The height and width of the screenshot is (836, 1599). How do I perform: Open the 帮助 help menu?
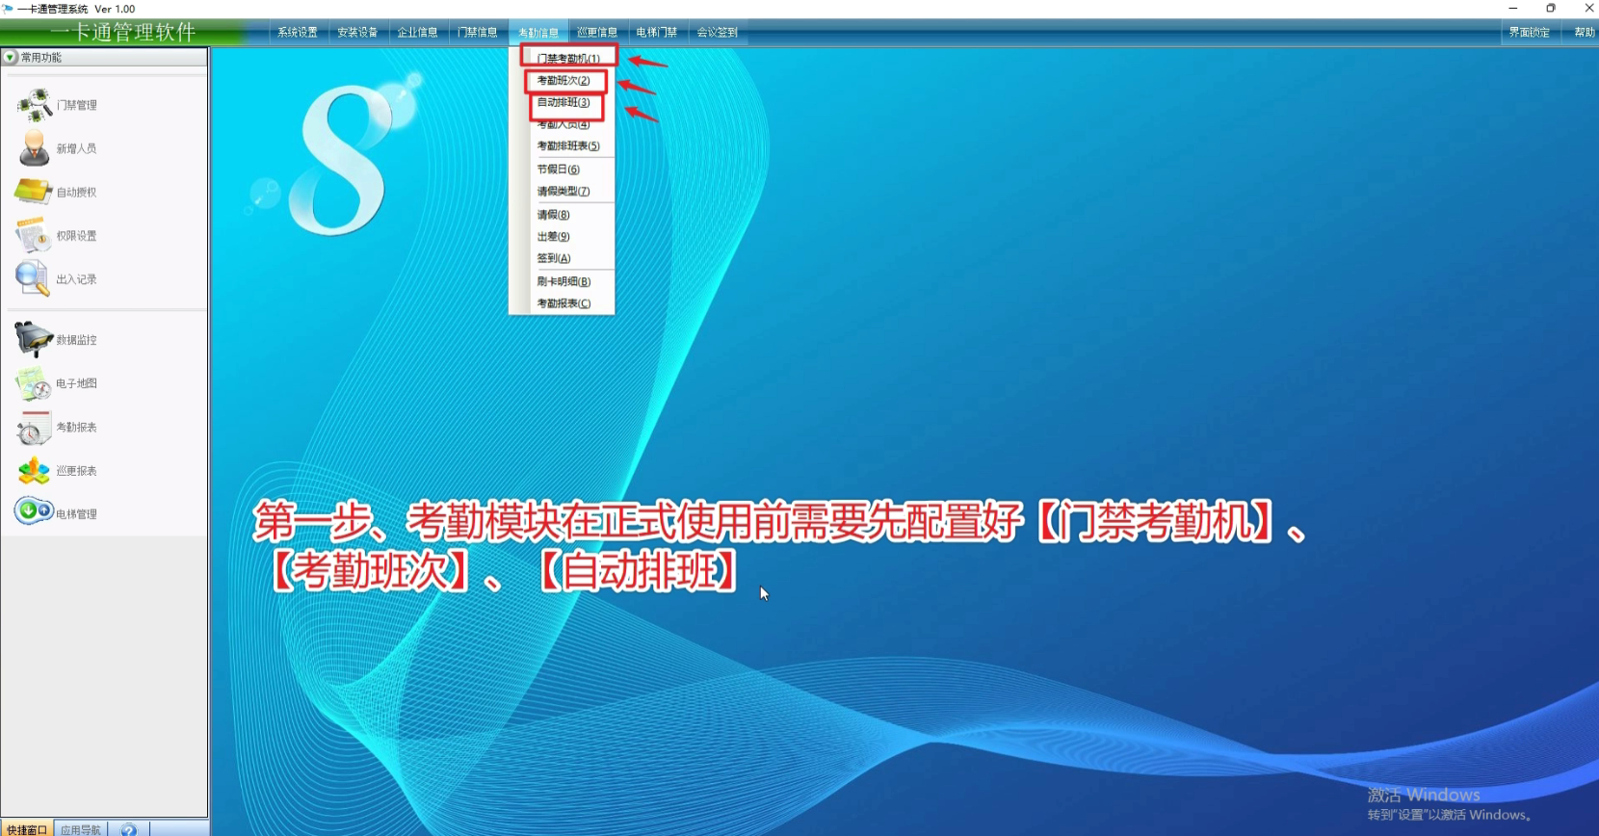point(1584,32)
